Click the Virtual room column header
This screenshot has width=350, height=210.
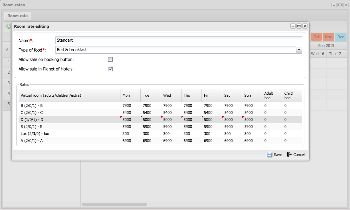(x=70, y=96)
